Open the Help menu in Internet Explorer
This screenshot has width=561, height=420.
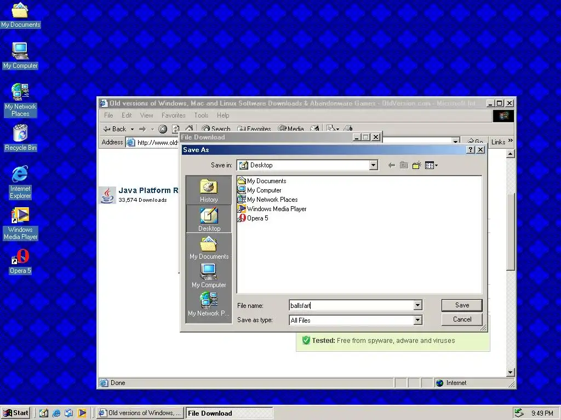[x=223, y=115]
